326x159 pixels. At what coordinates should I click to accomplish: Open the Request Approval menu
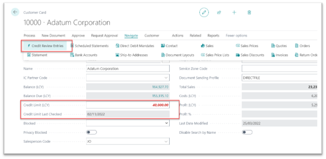tap(105, 36)
